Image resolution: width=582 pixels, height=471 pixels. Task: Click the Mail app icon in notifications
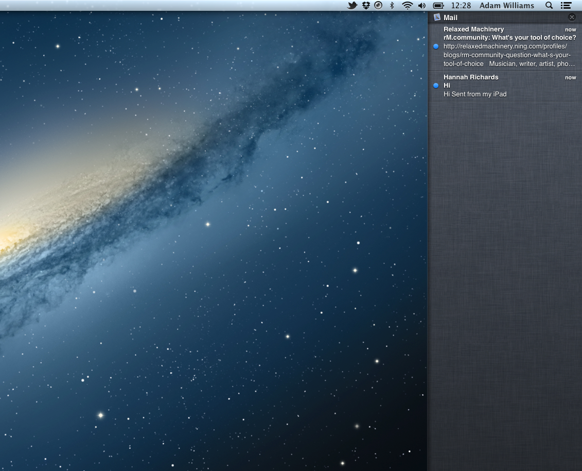click(x=437, y=17)
